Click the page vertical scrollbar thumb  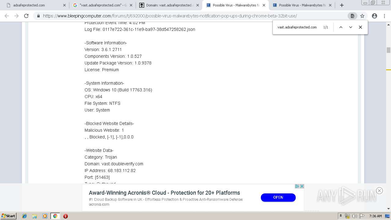coord(389,50)
